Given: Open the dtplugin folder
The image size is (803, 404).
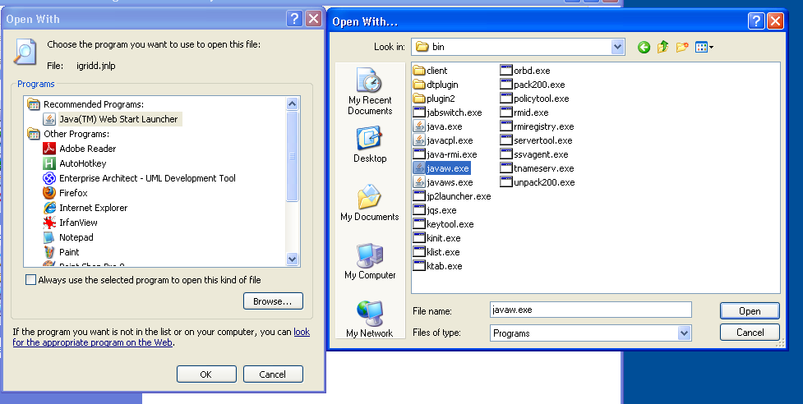Looking at the screenshot, I should tap(436, 85).
